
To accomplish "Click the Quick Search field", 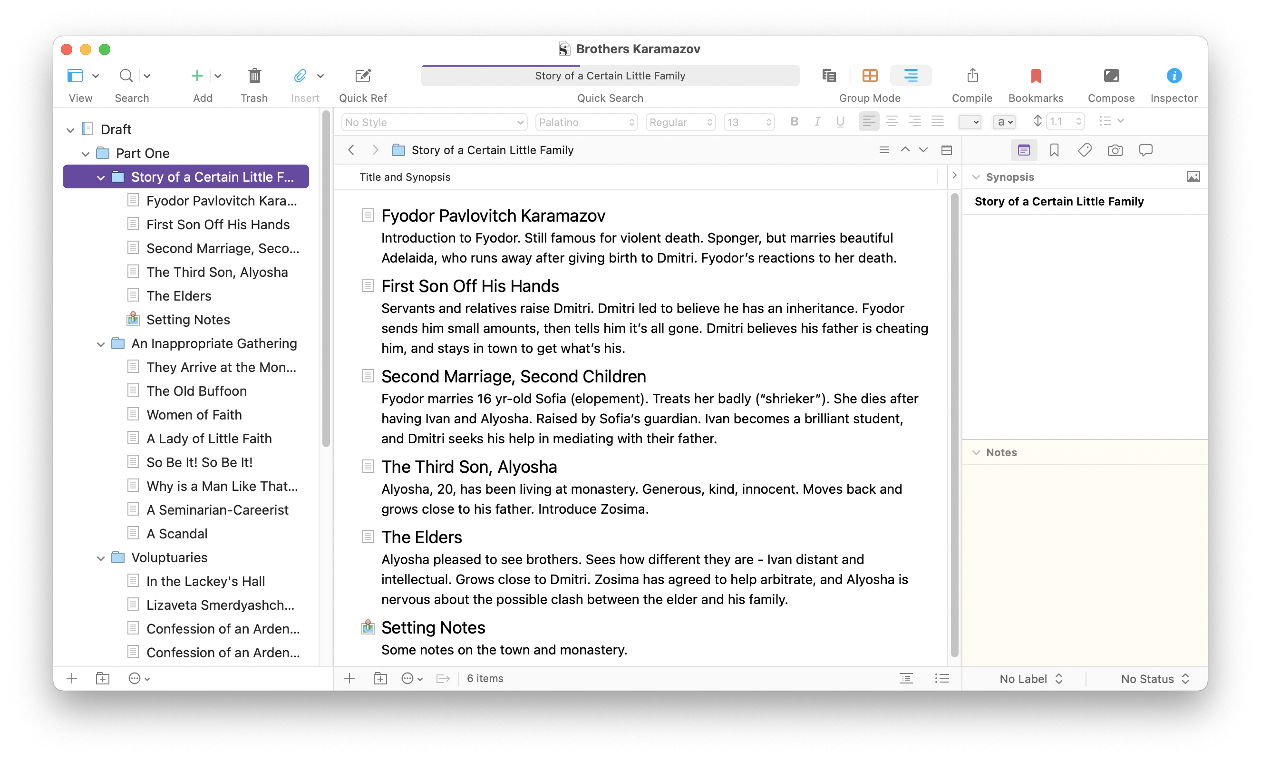I will pyautogui.click(x=610, y=76).
